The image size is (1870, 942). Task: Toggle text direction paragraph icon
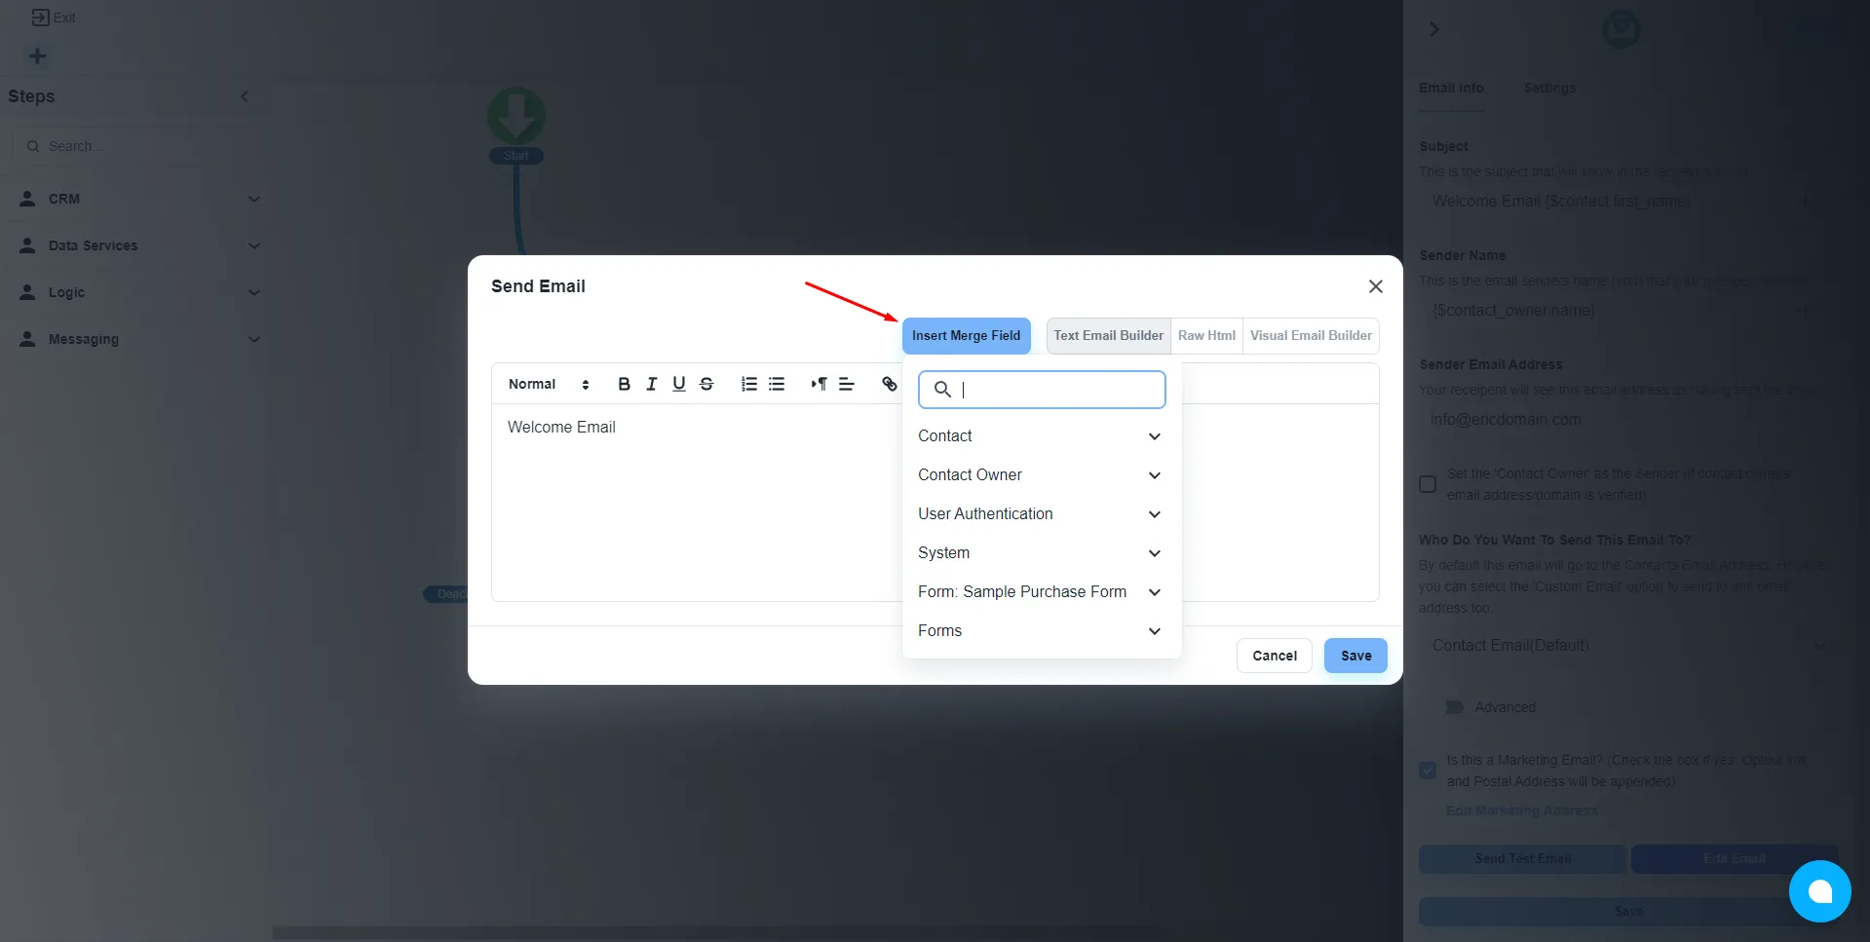point(820,384)
